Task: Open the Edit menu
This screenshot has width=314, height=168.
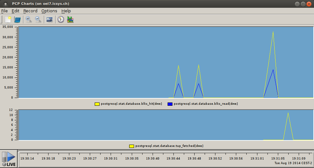Action: click(x=15, y=11)
